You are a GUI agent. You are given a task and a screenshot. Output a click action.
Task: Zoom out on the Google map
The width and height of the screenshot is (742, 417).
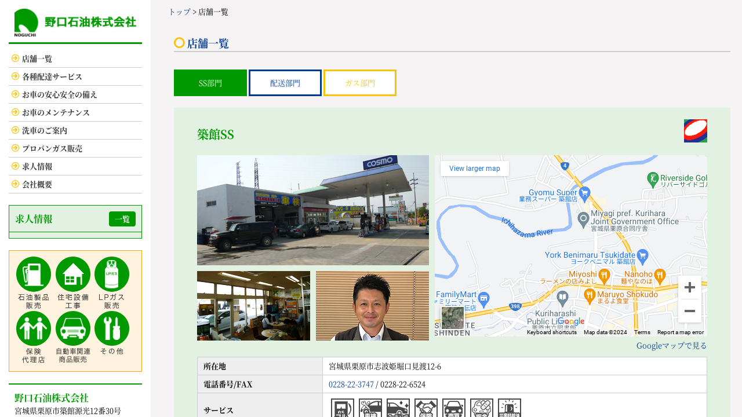689,311
